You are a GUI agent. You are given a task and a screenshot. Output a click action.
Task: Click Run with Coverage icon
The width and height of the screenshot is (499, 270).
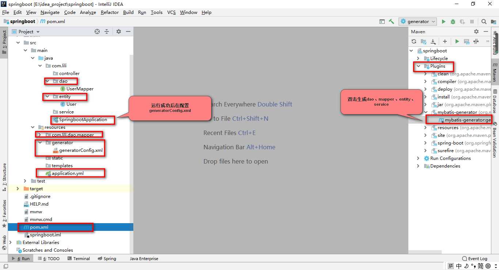[x=462, y=22]
